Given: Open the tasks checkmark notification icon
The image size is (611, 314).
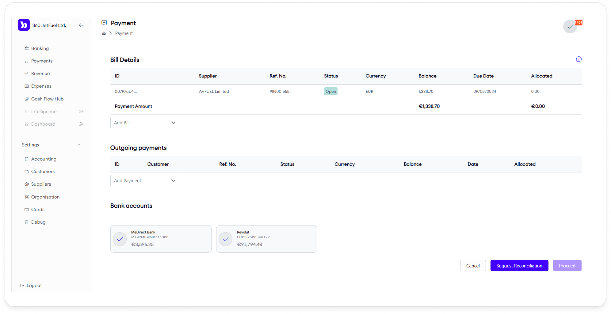Looking at the screenshot, I should [x=570, y=27].
